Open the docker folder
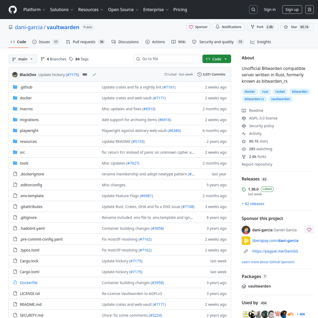 (x=26, y=98)
